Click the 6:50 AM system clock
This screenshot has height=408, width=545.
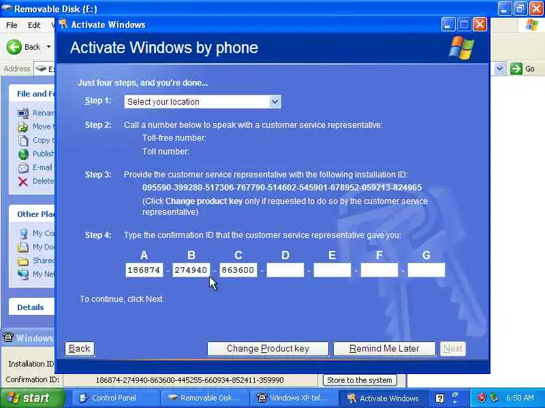520,398
